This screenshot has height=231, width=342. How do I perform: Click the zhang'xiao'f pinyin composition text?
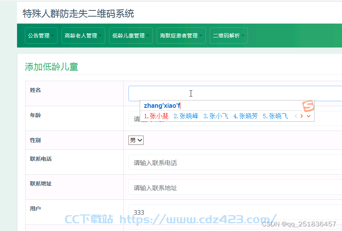[x=162, y=105]
